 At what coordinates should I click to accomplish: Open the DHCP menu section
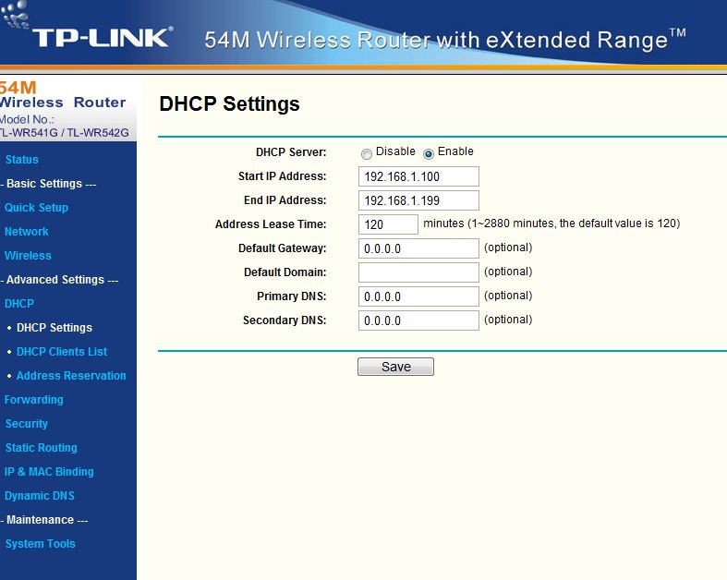coord(19,304)
